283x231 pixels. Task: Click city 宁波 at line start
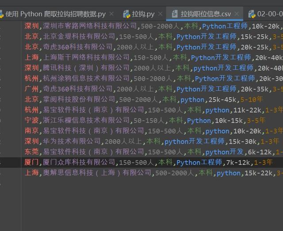[31, 120]
